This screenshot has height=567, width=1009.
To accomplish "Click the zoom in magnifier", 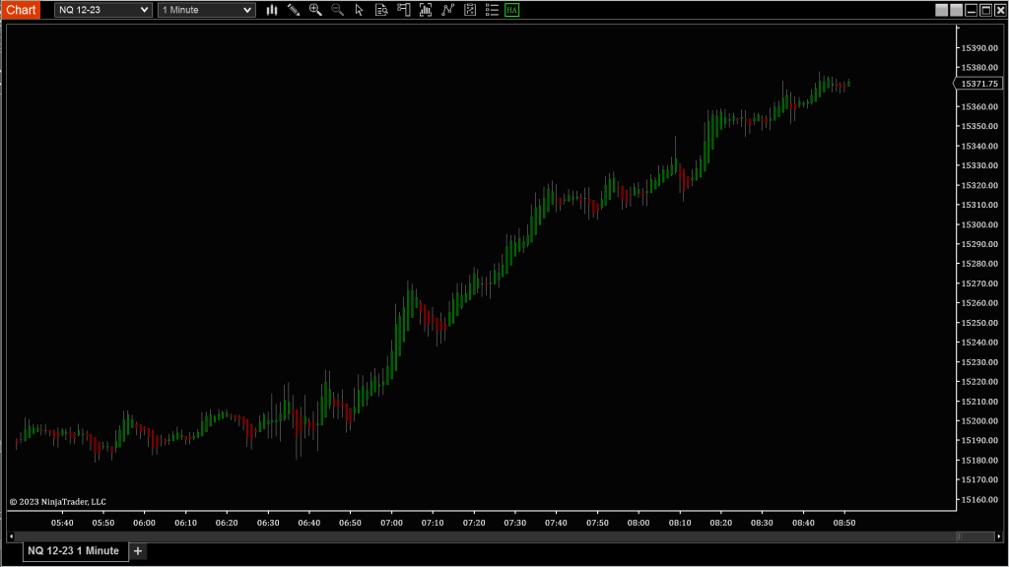I will point(315,10).
